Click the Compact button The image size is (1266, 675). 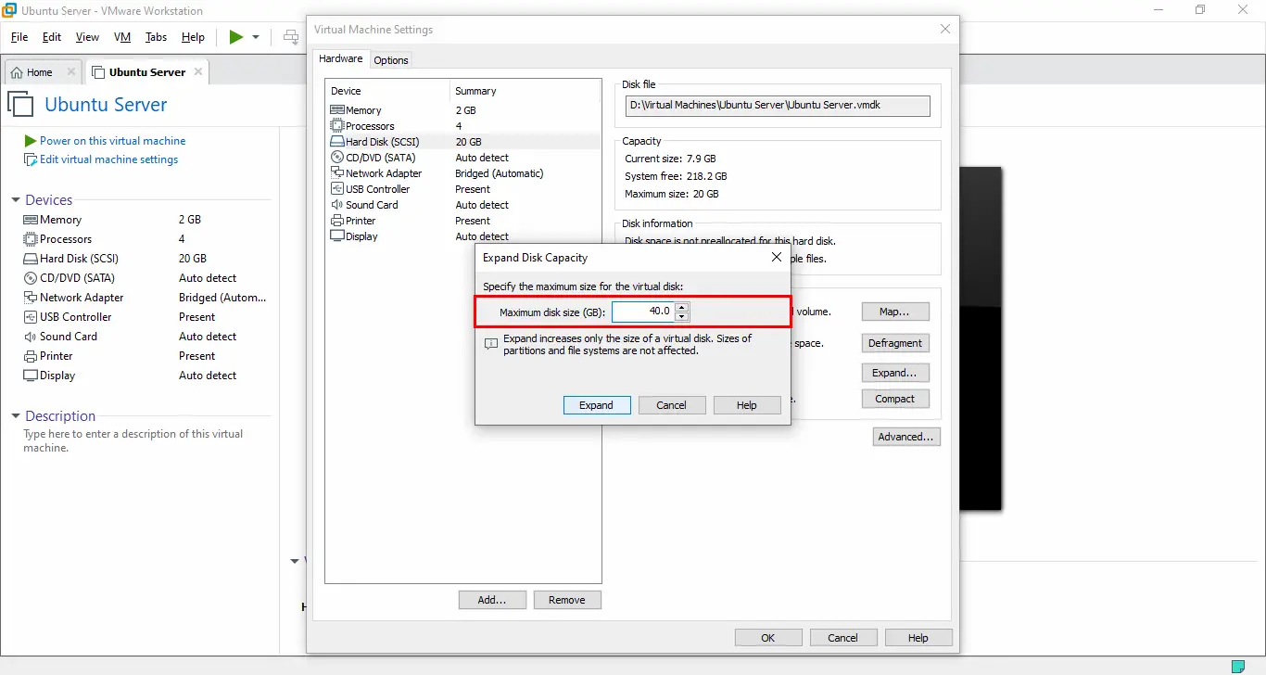coord(895,399)
